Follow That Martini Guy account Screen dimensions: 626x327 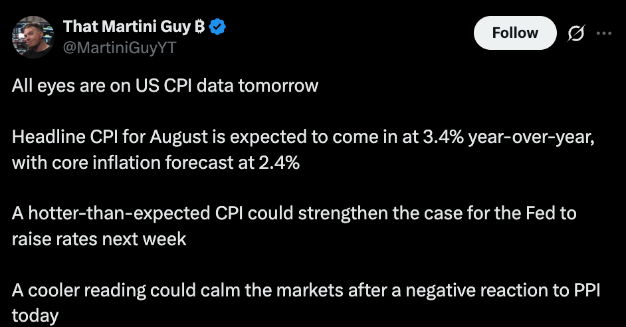coord(515,33)
